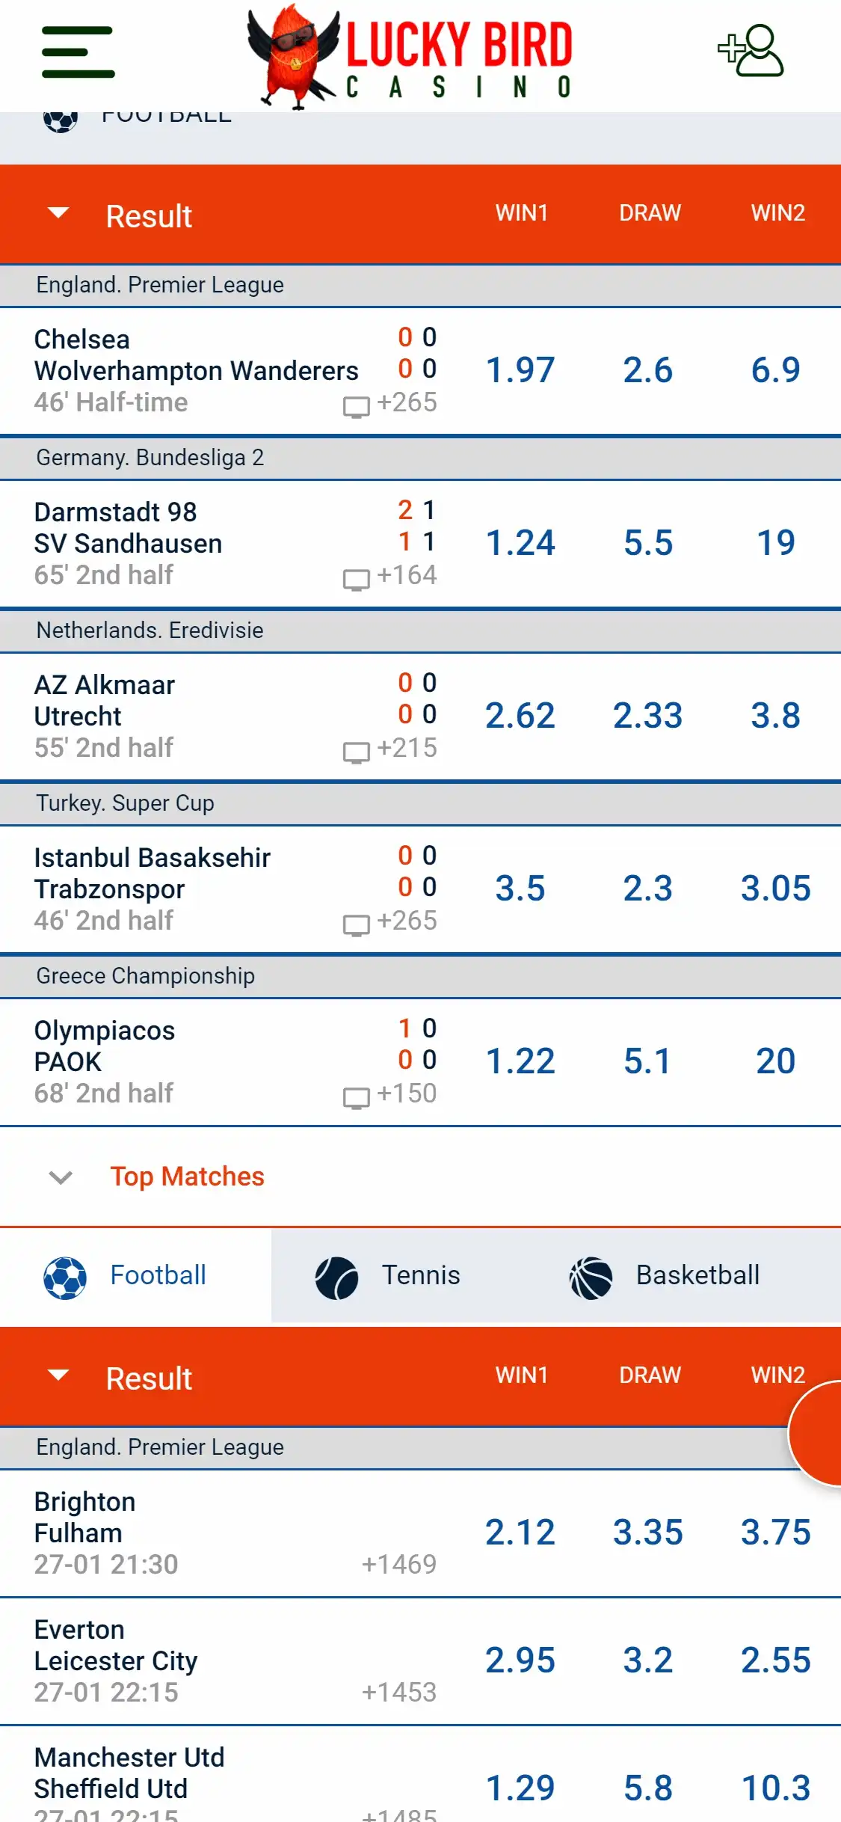This screenshot has height=1822, width=841.
Task: Open Result dropdown under Top Matches
Action: tap(58, 1376)
